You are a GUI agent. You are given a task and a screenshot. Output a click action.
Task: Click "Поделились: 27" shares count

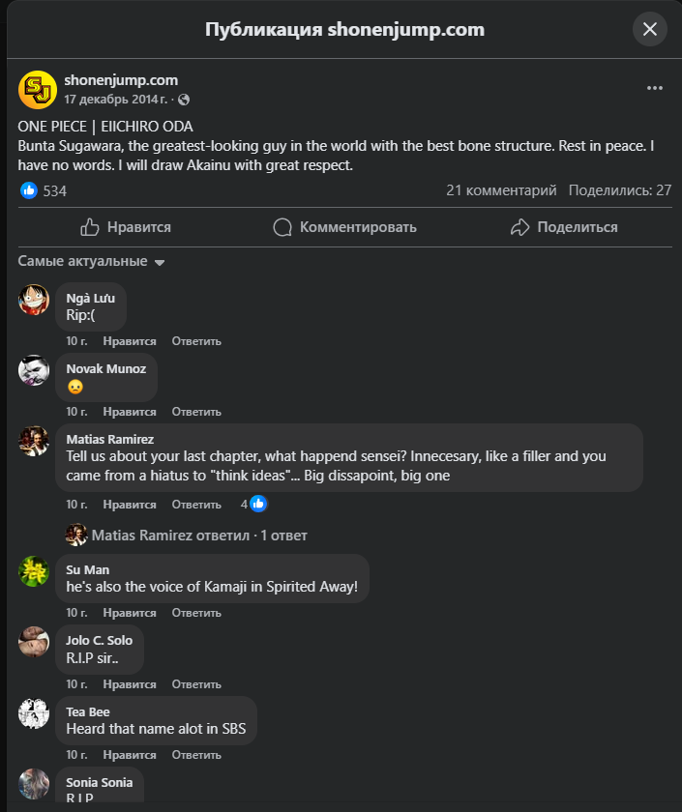coord(620,190)
